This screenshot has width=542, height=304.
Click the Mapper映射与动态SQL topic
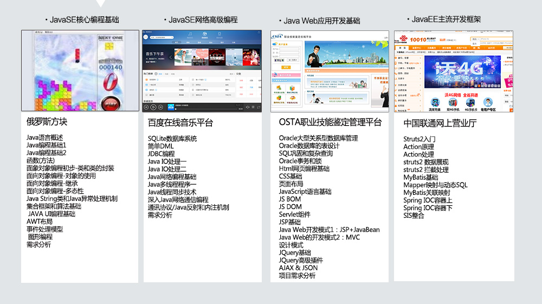click(x=436, y=185)
